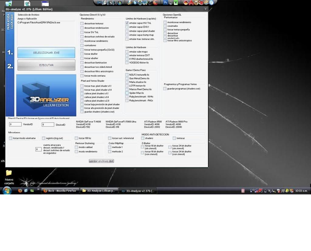Screen dimensions: 311x251
Task: Tick guardar shaders (shaders.out) checkbox
Action: 82,112
